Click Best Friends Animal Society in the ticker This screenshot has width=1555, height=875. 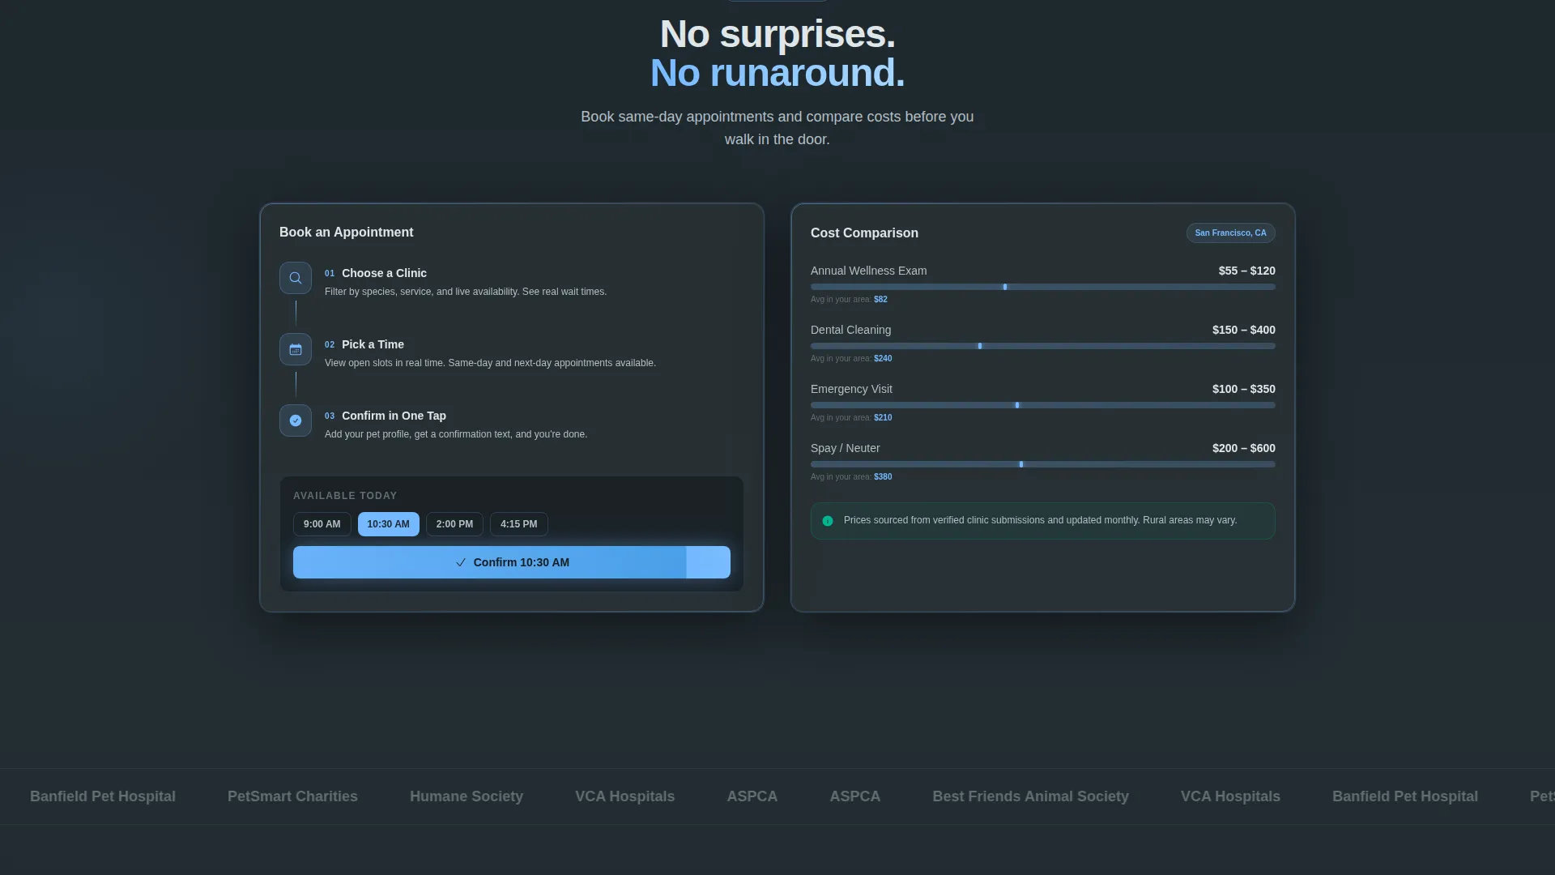1030,796
